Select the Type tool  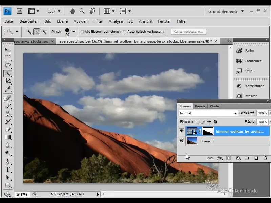point(7,170)
